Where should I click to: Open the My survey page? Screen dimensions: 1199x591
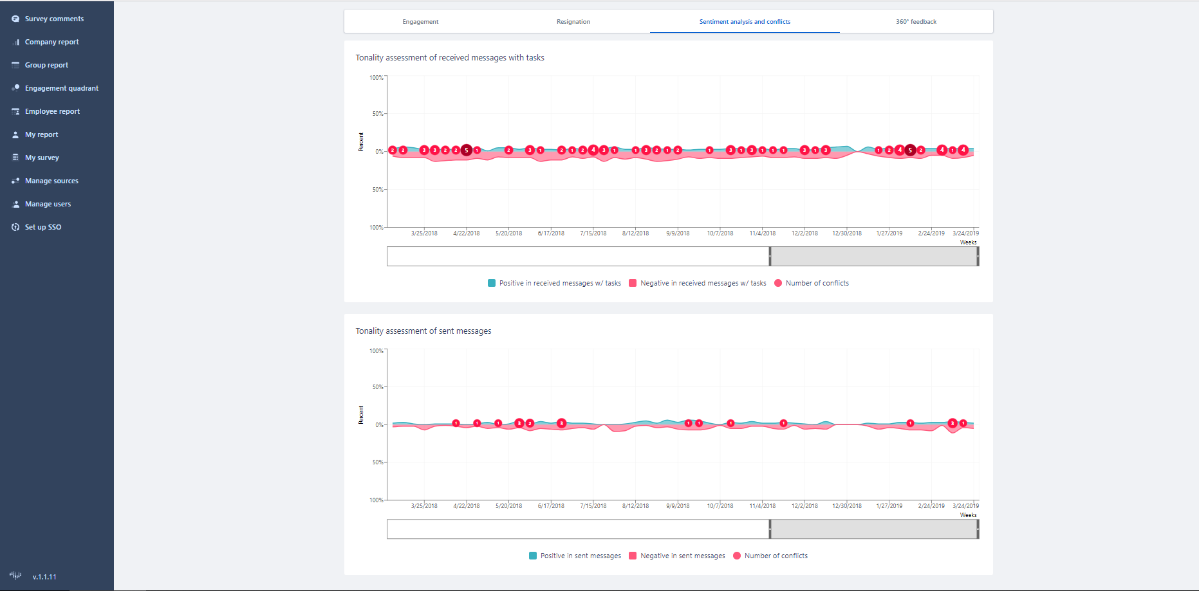[42, 158]
